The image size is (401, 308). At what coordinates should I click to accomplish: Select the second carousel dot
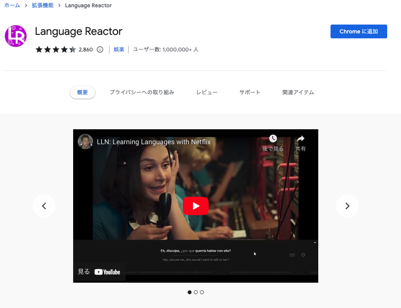196,292
